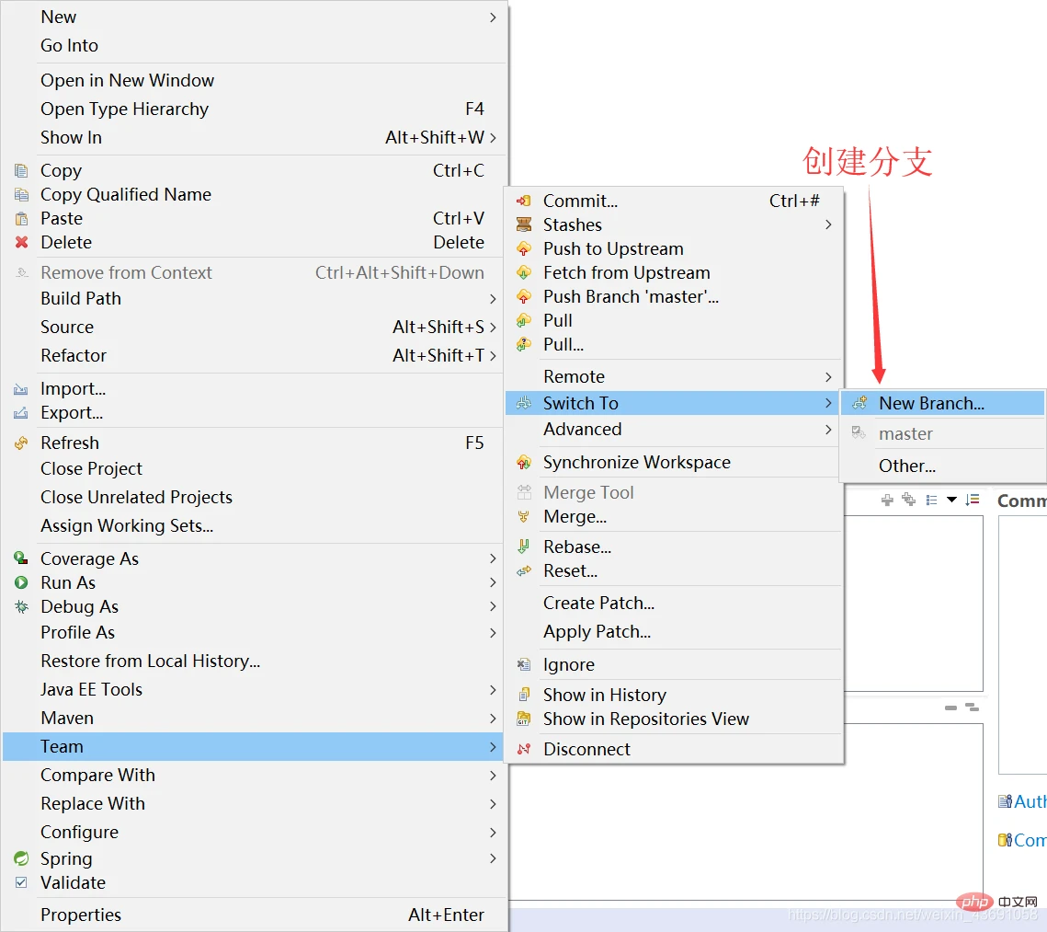Screen dimensions: 1047x932
Task: Select Create Patch... entry
Action: tap(598, 603)
